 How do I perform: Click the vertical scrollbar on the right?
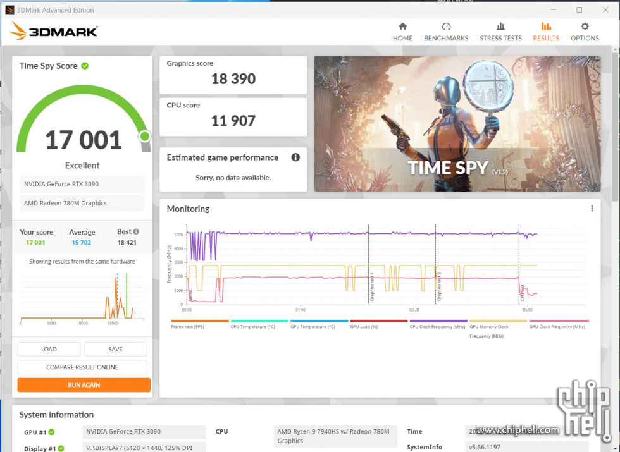pos(616,126)
